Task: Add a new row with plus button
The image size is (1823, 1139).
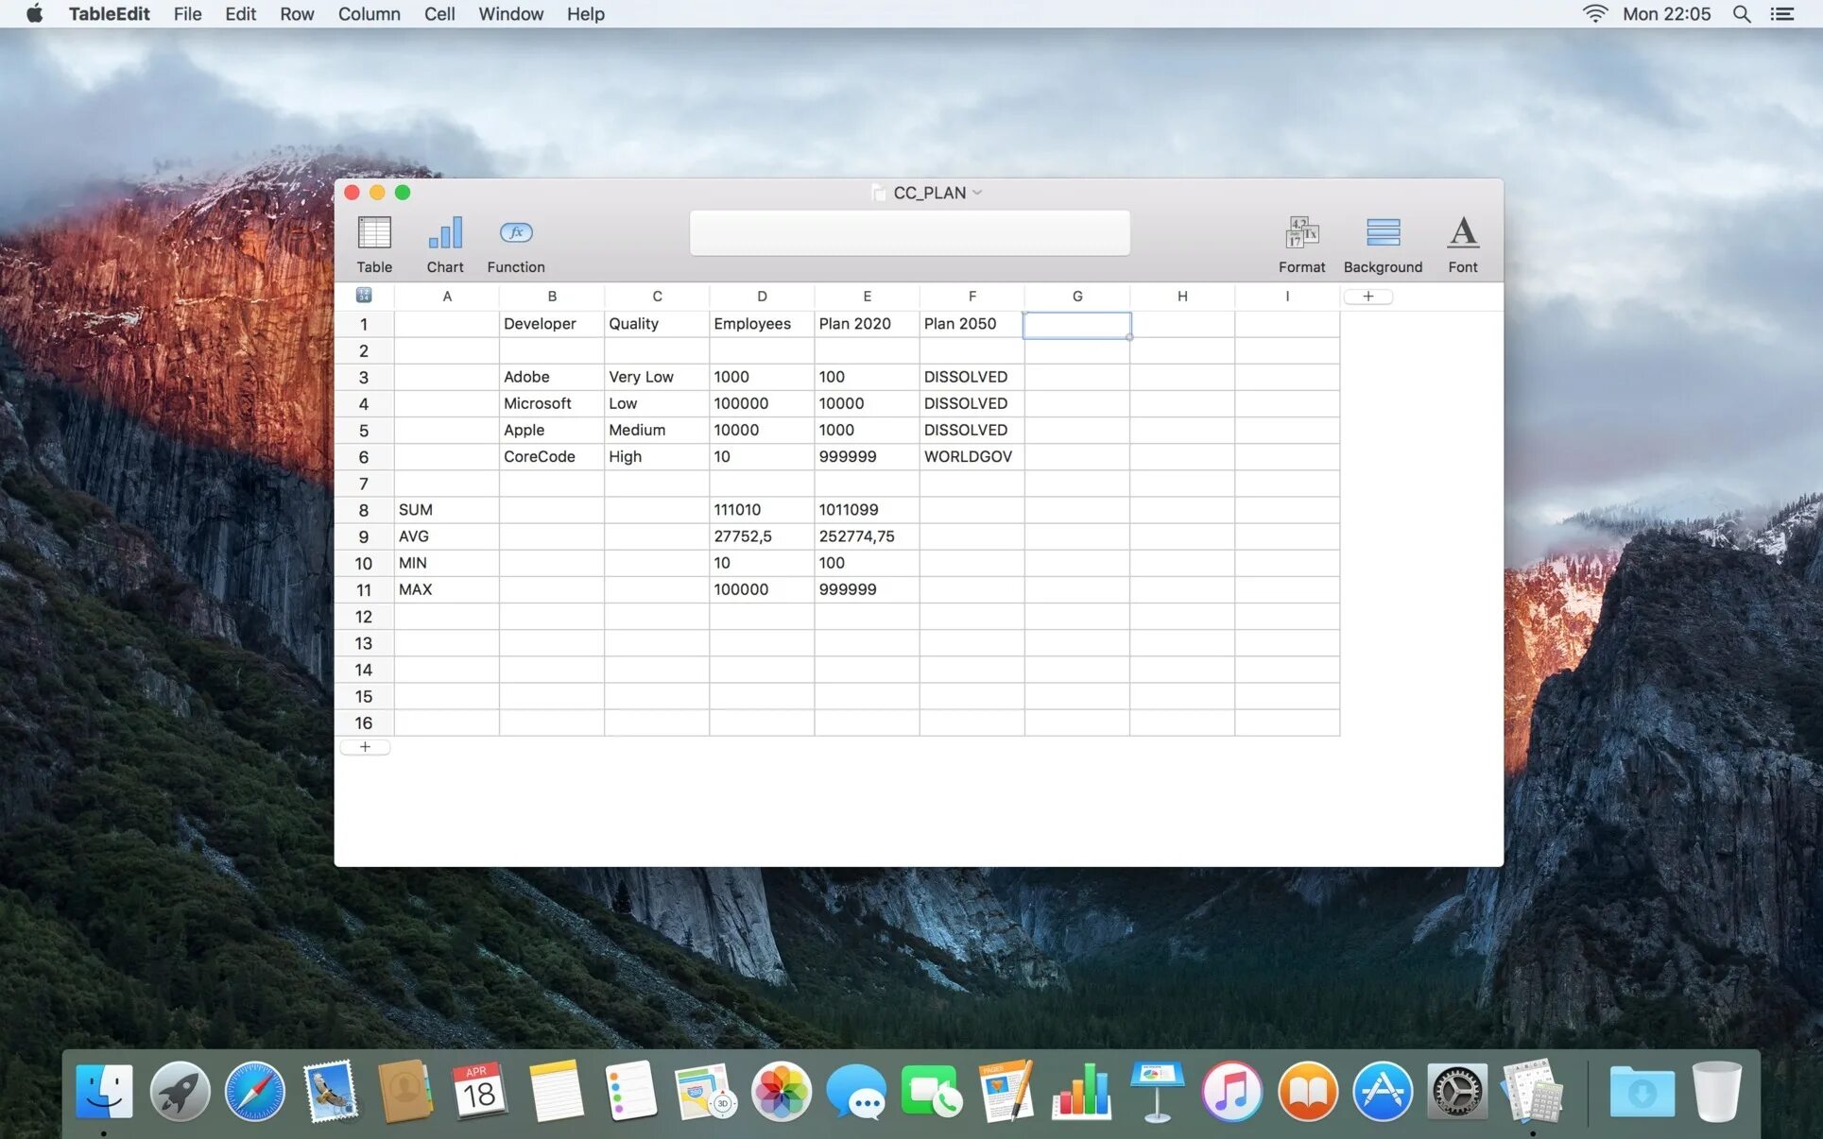Action: click(365, 747)
